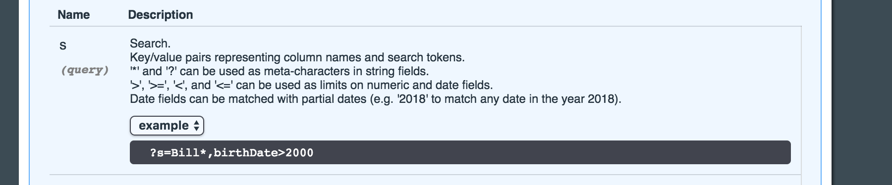Click 'birthDate>2000' in the example code
892x185 pixels.
[263, 152]
